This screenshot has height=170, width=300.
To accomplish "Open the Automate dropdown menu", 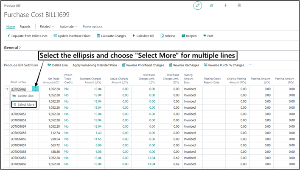I will (x=68, y=27).
